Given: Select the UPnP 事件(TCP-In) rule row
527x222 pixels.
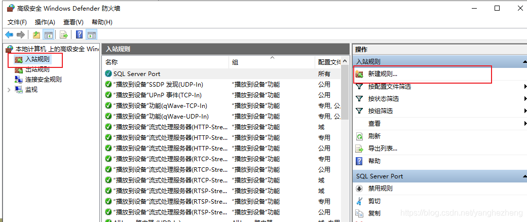Looking at the screenshot, I should 221,95.
